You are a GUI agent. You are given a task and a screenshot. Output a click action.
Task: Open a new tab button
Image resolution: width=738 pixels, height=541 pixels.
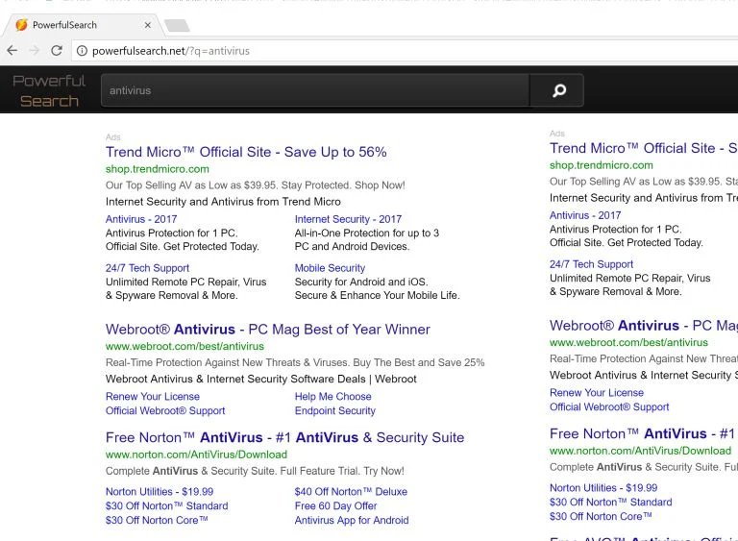(x=178, y=25)
